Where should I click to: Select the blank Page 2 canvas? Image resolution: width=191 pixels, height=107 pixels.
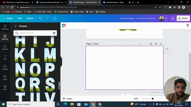point(124,68)
